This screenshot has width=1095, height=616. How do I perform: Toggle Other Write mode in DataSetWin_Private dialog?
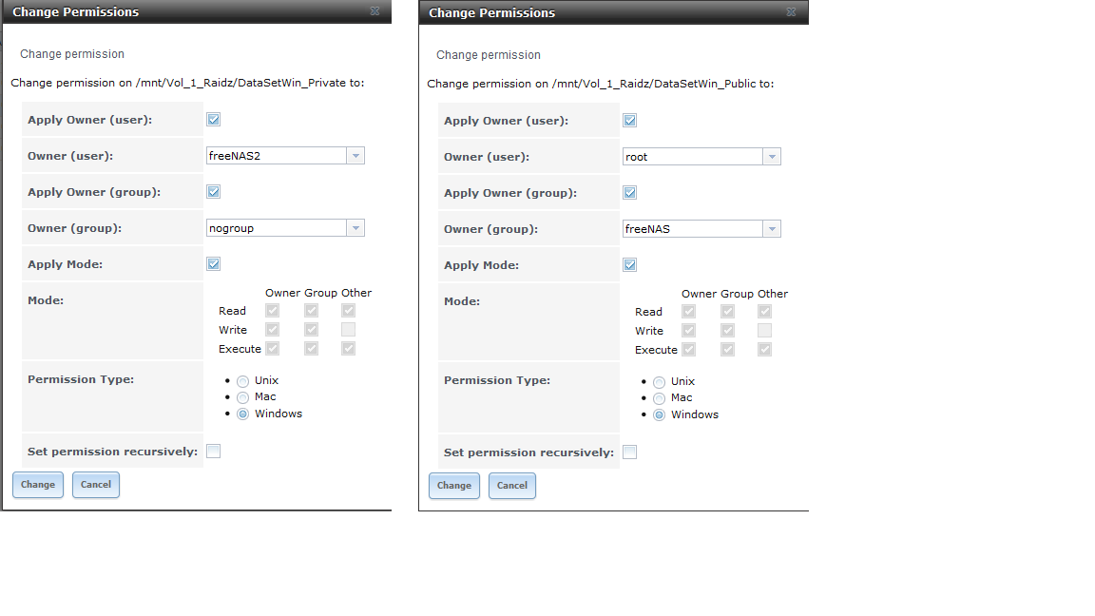click(x=349, y=329)
